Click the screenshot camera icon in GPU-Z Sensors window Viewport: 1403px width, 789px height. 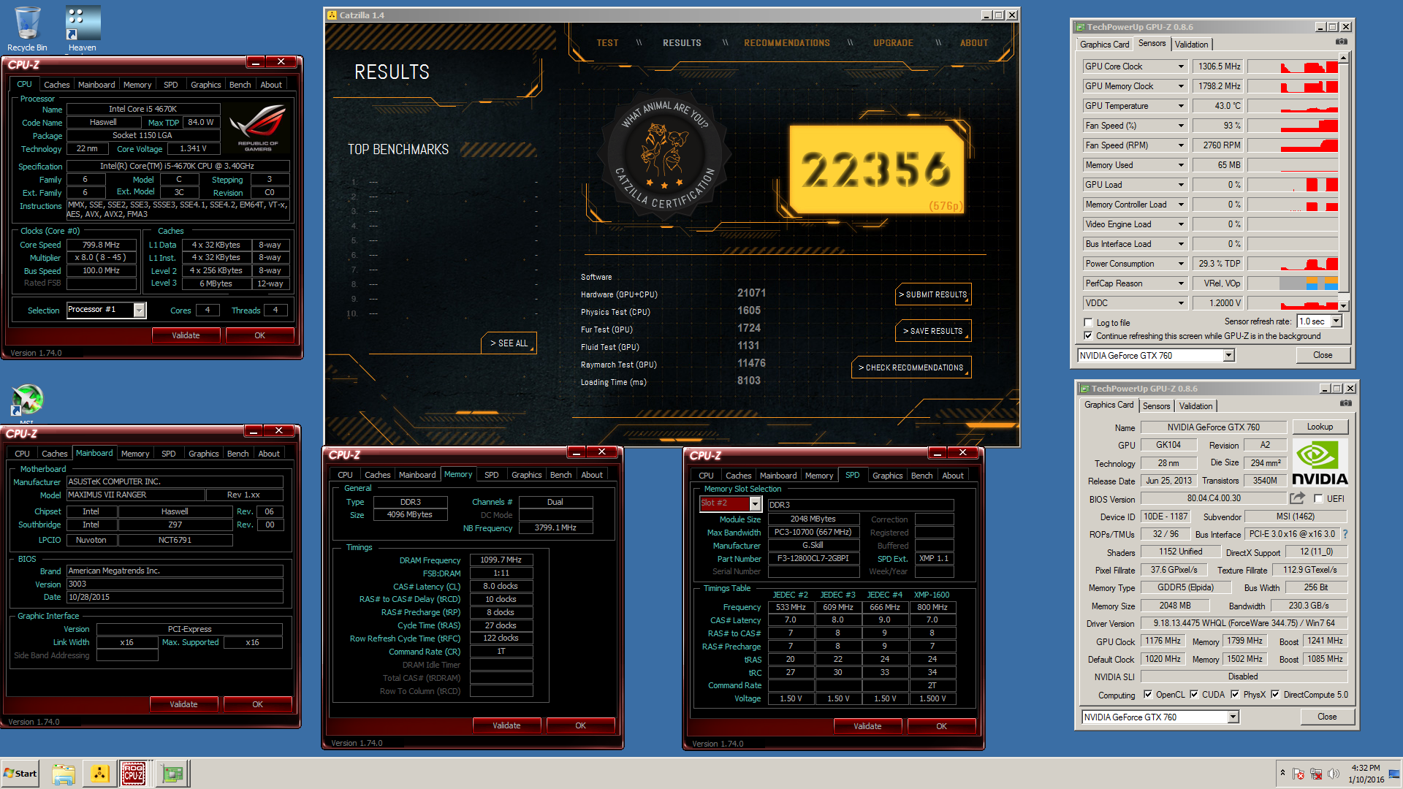point(1342,42)
